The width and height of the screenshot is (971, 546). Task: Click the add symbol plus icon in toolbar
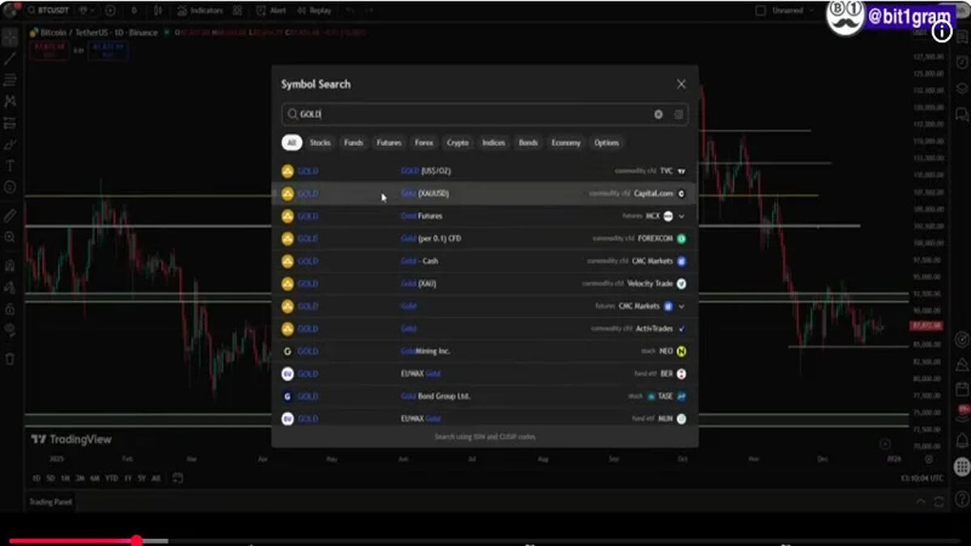pos(110,11)
